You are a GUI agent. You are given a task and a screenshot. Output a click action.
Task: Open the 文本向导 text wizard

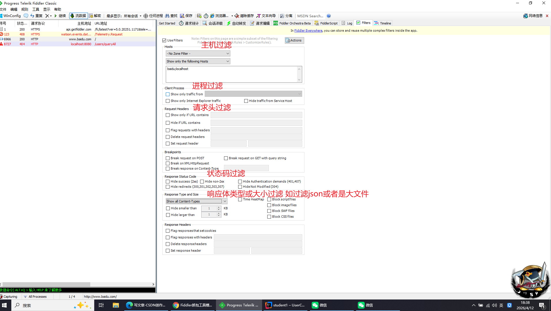pos(266,16)
